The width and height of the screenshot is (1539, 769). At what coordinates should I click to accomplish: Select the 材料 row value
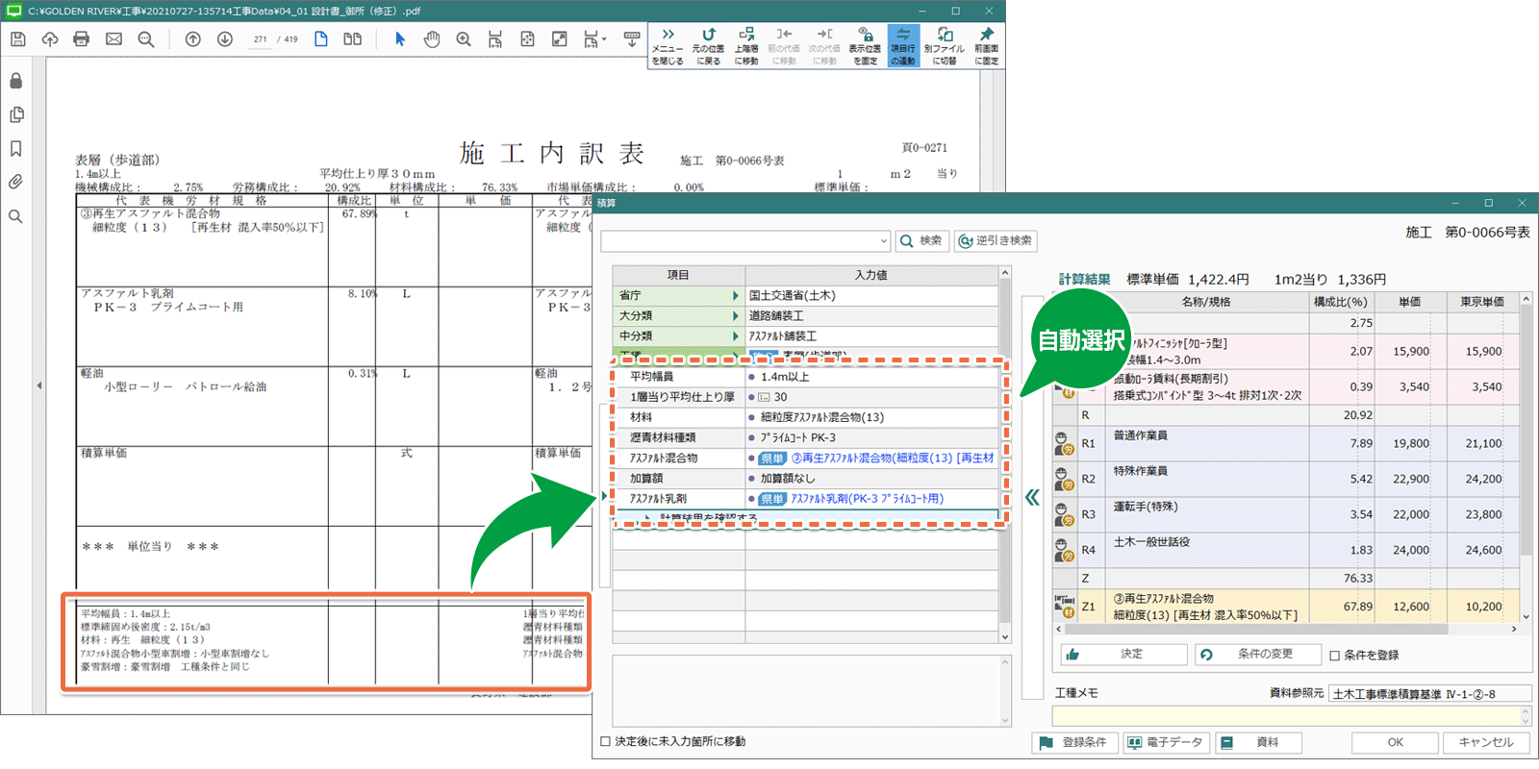pos(822,417)
